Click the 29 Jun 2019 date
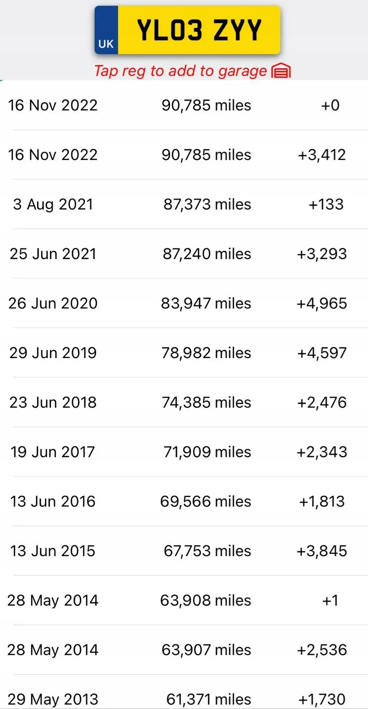 (53, 353)
